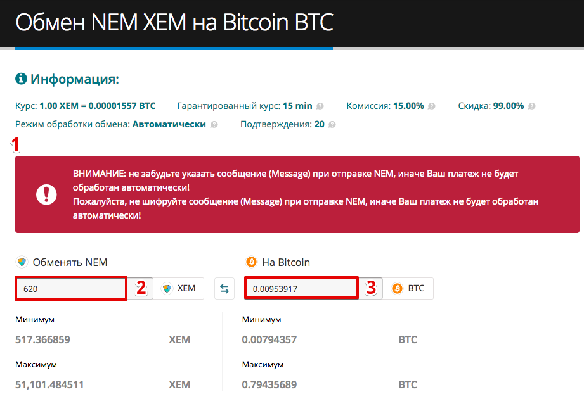Screen dimensions: 584x399
Task: Click the help icon next to Гарантированный курс
Action: click(320, 106)
